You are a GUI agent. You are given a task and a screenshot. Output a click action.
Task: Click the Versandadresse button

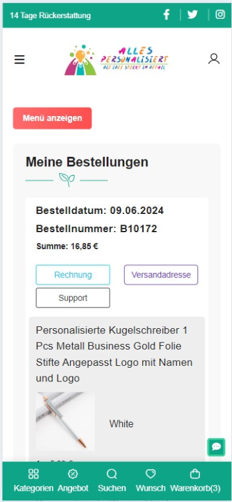(161, 275)
